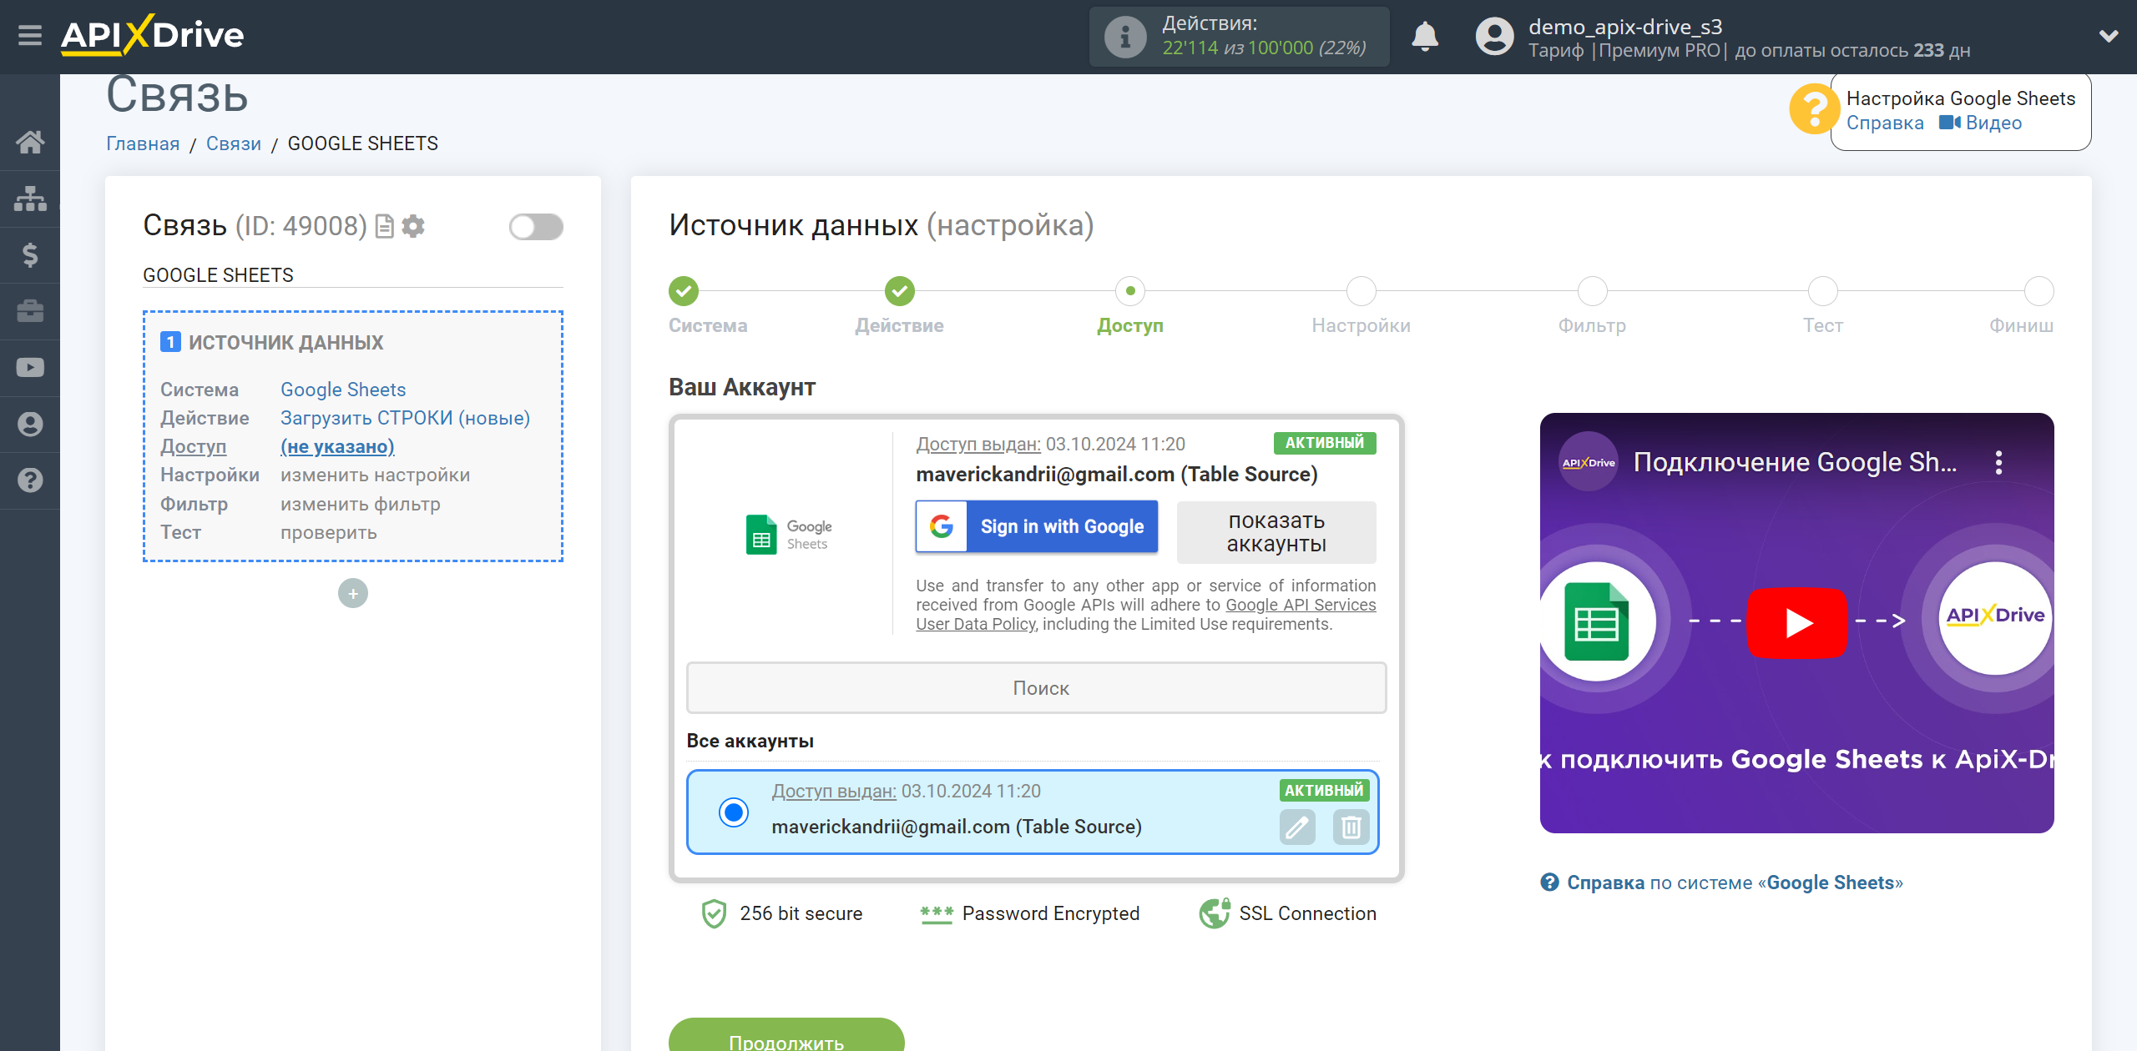Click the connection notes document icon
Screen dimensions: 2137x1051
pyautogui.click(x=384, y=226)
